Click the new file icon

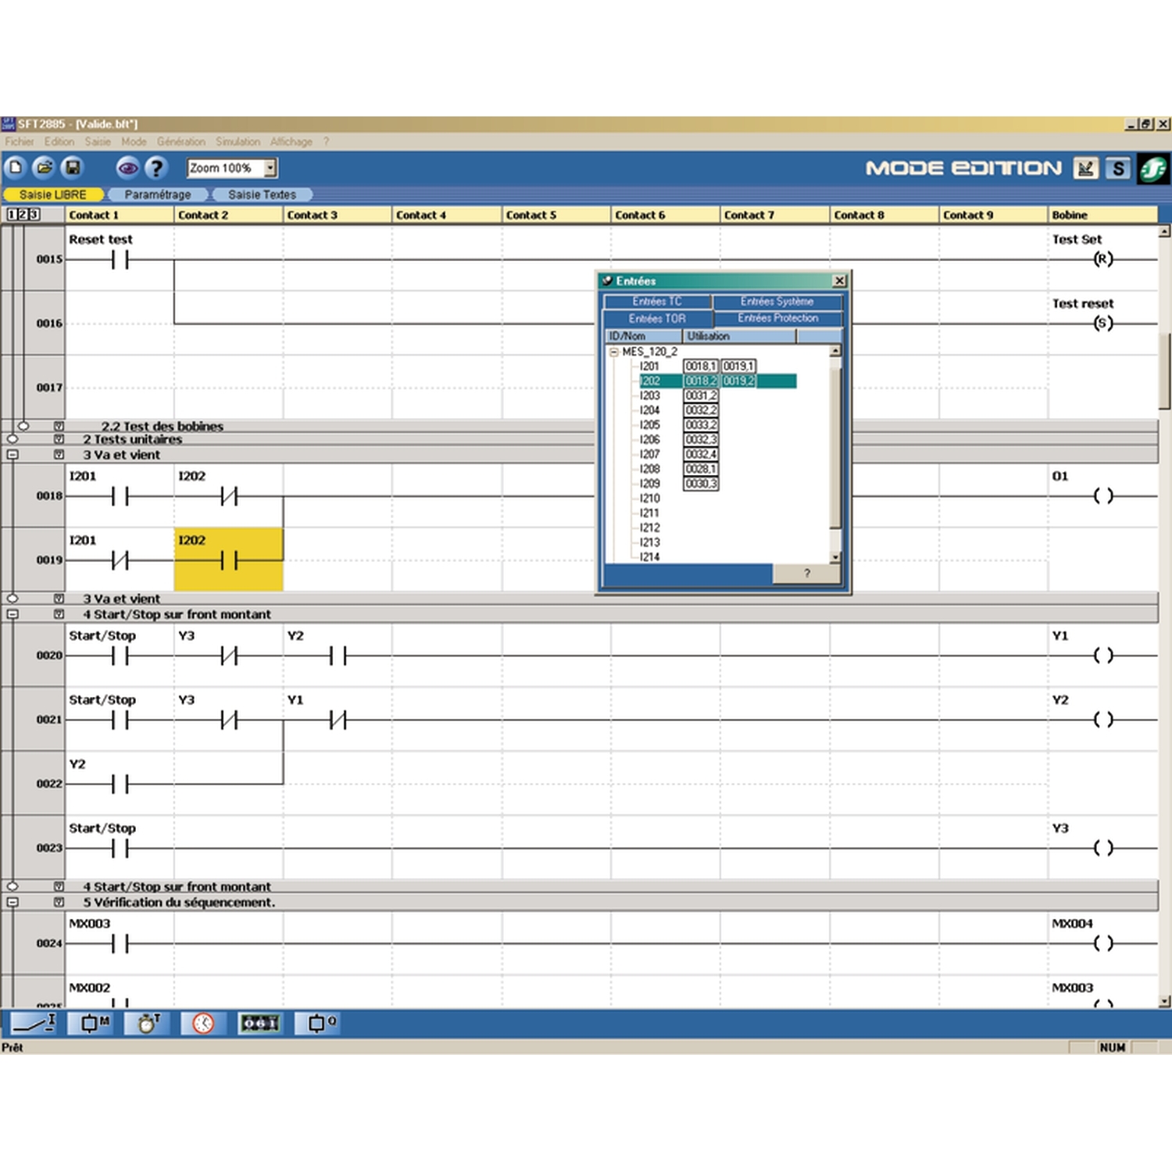tap(16, 167)
